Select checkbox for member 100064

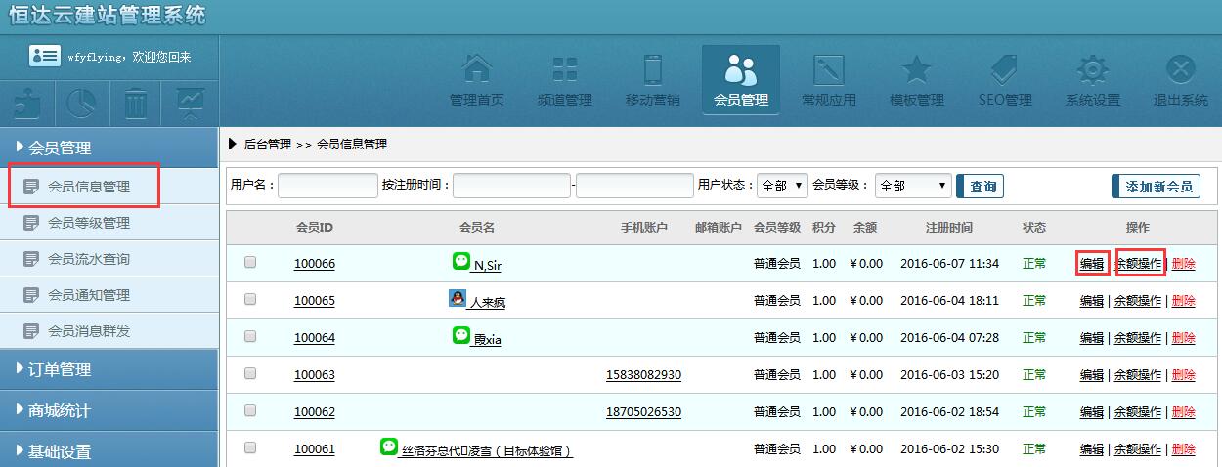[x=250, y=336]
